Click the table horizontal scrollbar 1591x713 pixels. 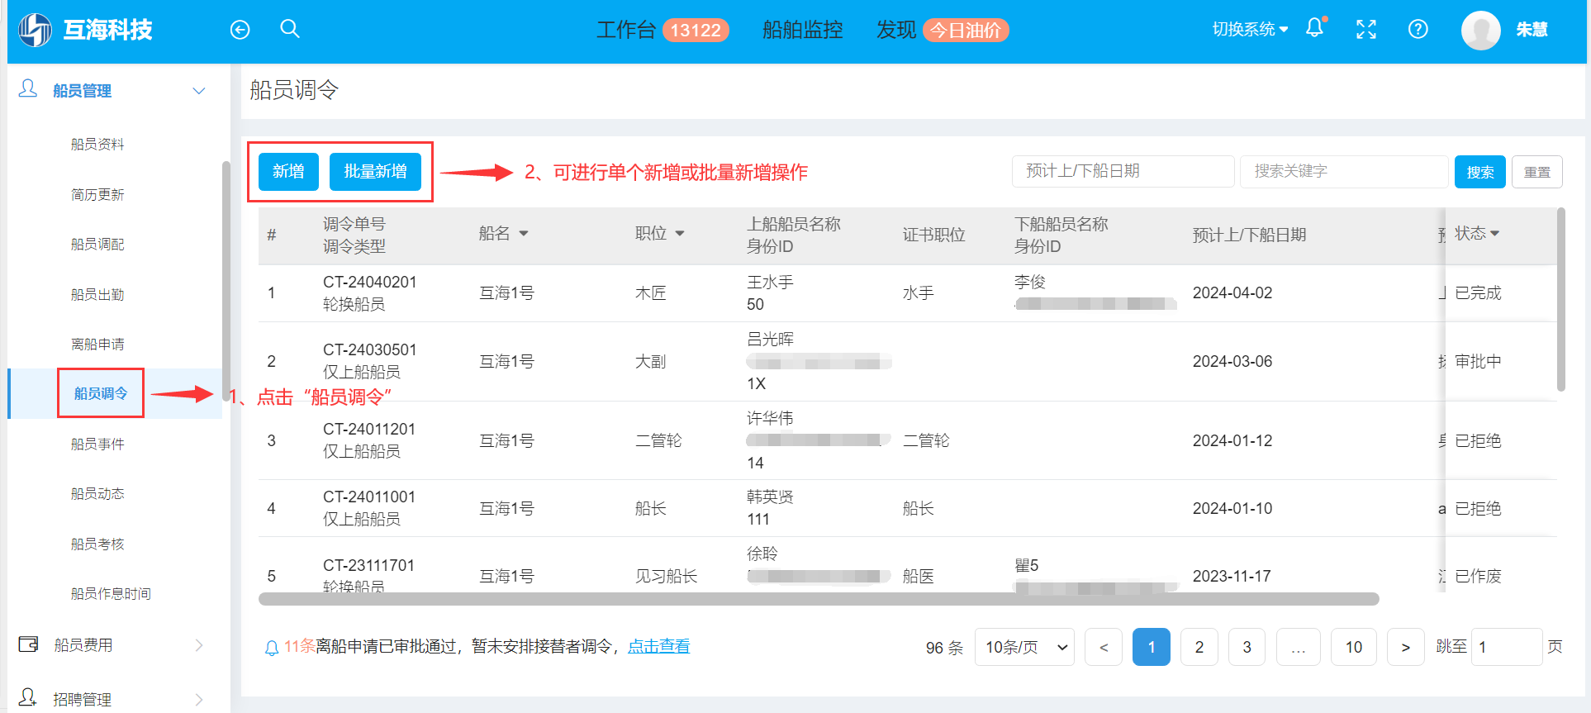[x=819, y=599]
